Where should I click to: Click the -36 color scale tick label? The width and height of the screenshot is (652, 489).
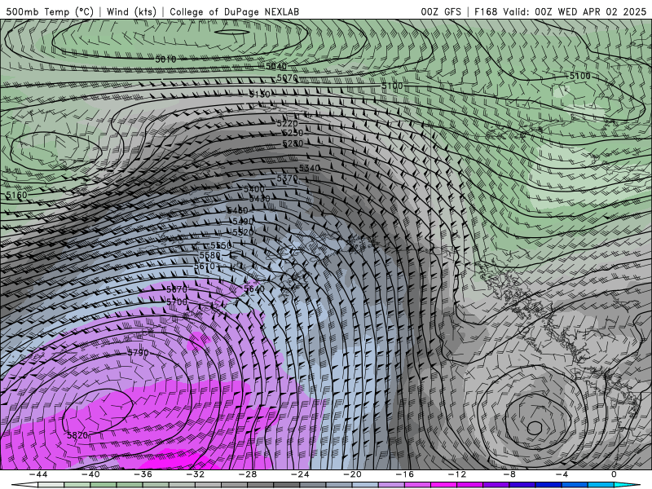pos(143,474)
